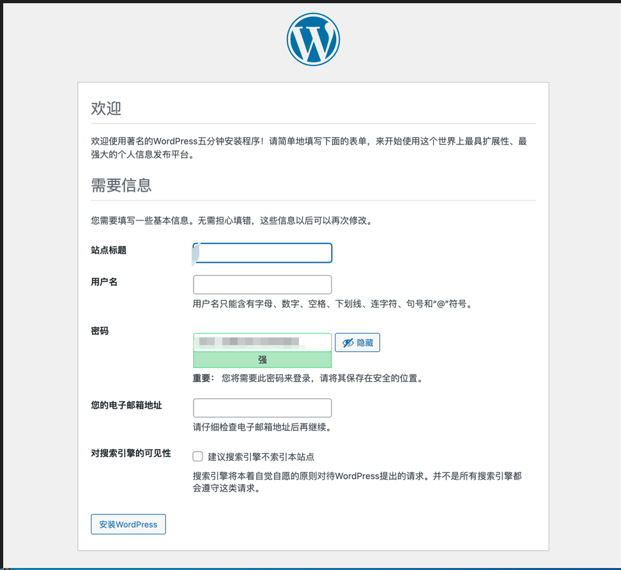Click the 您的电子邮箱地址 input field

pos(262,408)
